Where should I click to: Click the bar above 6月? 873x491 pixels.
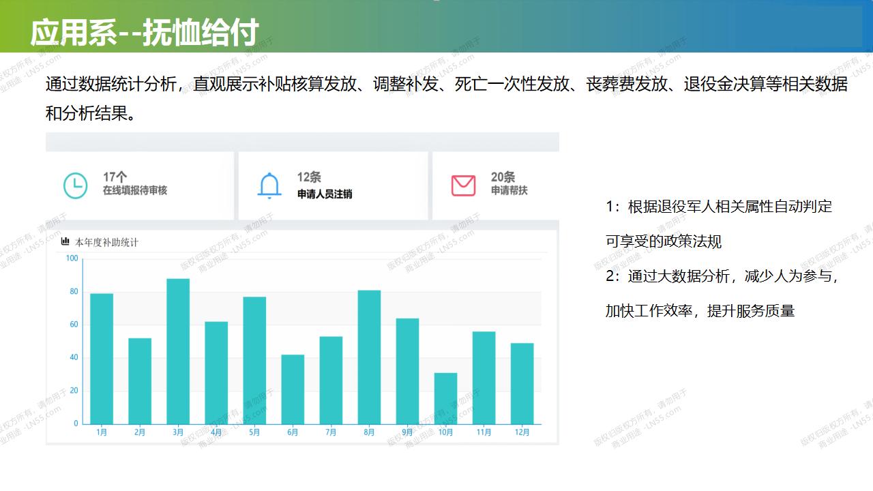click(x=293, y=389)
